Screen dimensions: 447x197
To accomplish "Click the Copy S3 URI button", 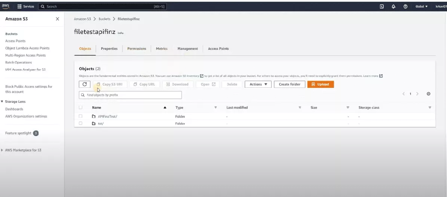I will pos(110,84).
